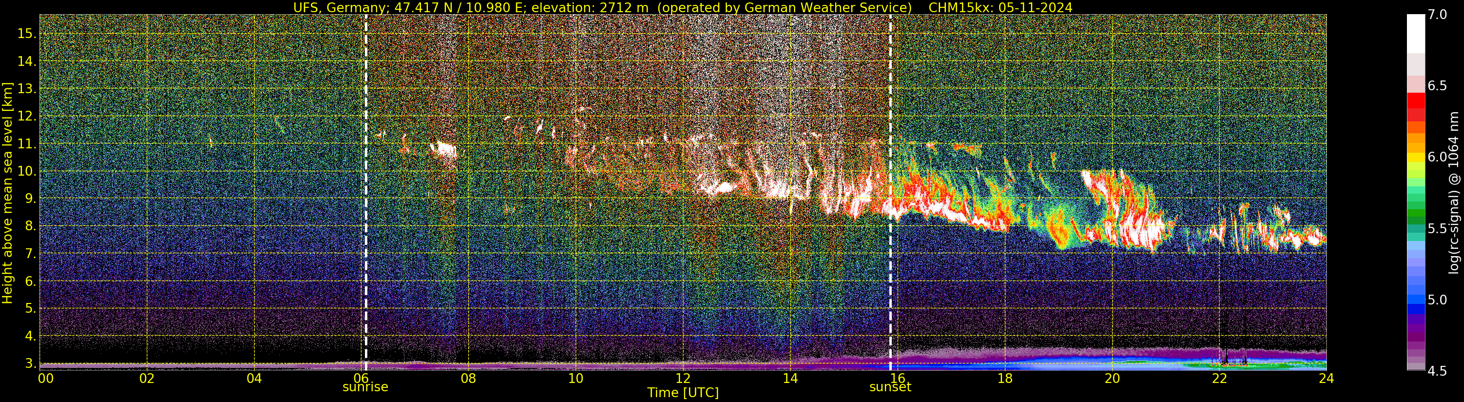Click the '10.' height axis tick label
Viewport: 1464px width, 402px height.
(x=27, y=171)
